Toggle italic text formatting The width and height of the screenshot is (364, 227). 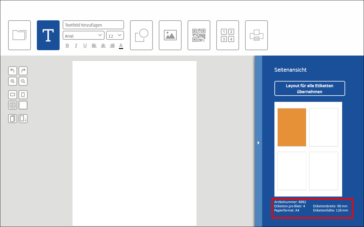click(x=76, y=45)
